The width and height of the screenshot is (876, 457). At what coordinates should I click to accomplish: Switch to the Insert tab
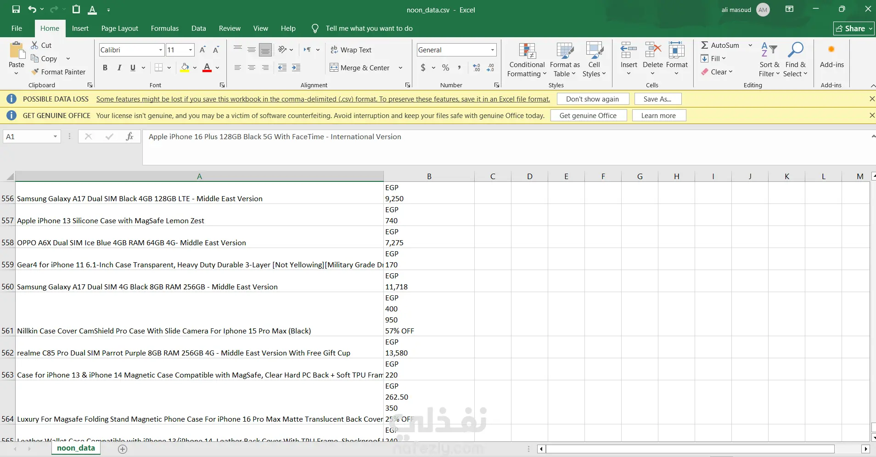coord(80,28)
